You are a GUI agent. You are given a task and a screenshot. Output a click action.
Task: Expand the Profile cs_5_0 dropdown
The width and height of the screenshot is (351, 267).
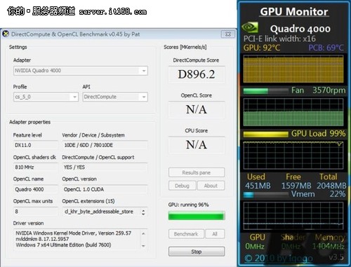point(46,97)
